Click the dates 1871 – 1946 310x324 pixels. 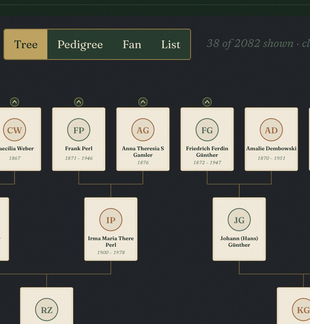pos(79,158)
